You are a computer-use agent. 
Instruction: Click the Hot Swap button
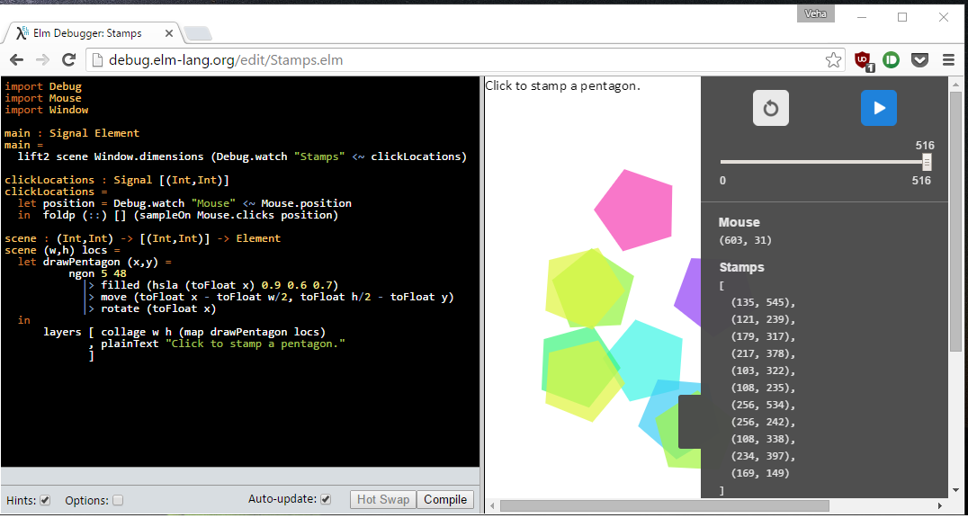coord(382,499)
